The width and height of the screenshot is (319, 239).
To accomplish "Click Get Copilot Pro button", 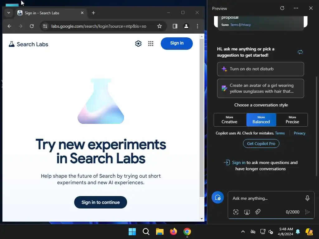I will coord(261,143).
